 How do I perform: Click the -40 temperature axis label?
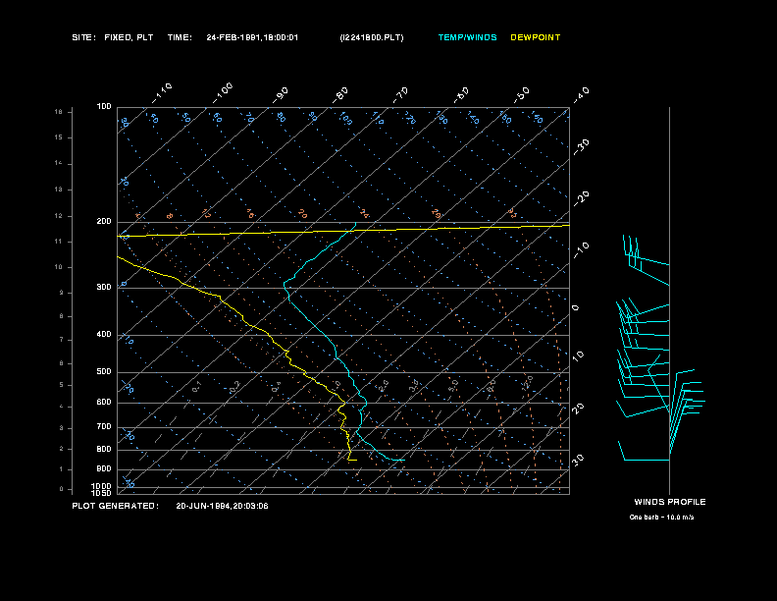click(581, 94)
